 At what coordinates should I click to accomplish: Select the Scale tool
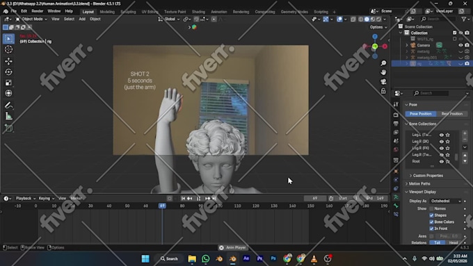click(8, 83)
